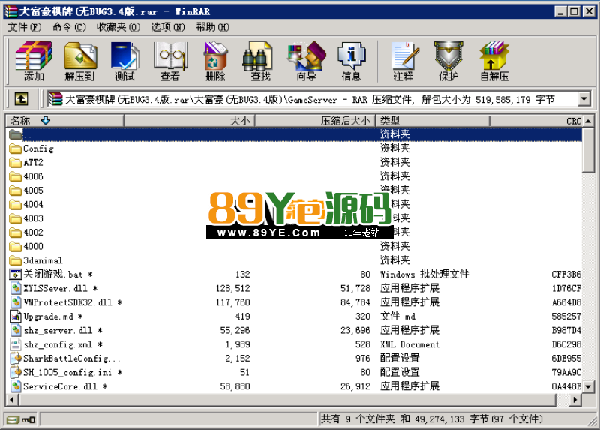Select the parent '..' folder row

click(x=294, y=134)
